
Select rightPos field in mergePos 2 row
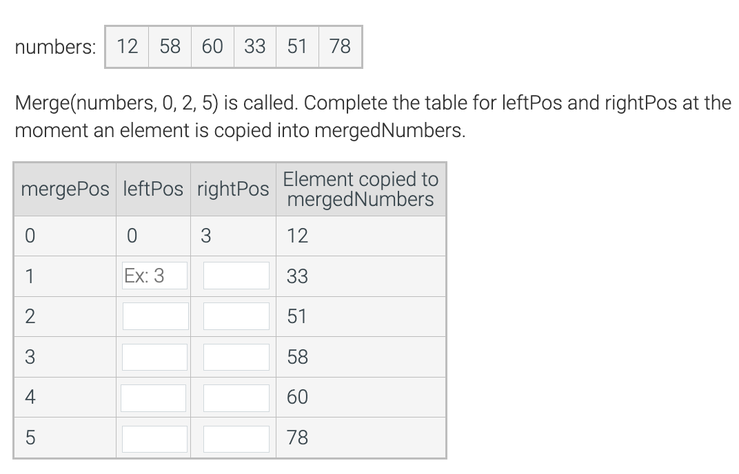[236, 316]
